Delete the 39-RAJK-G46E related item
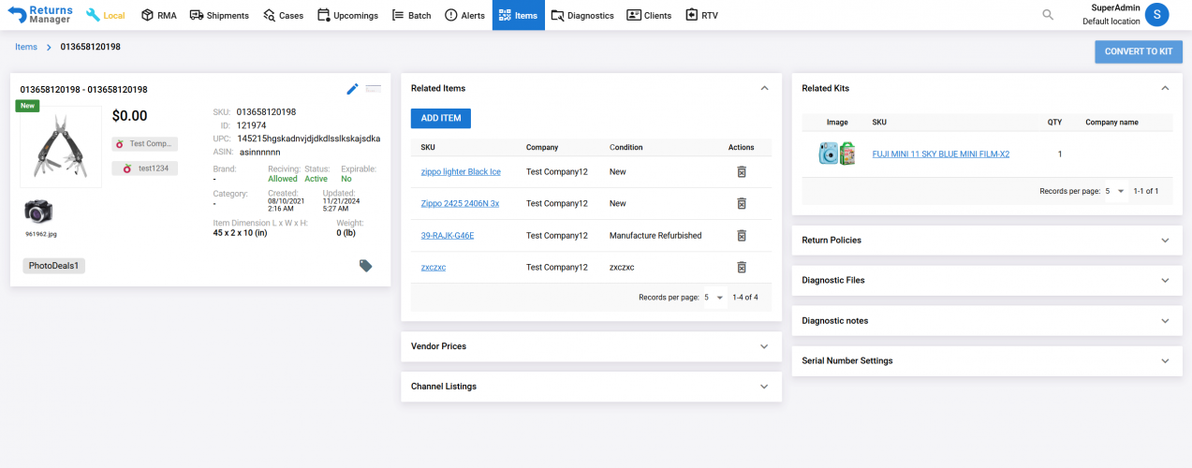1192x468 pixels. 741,236
